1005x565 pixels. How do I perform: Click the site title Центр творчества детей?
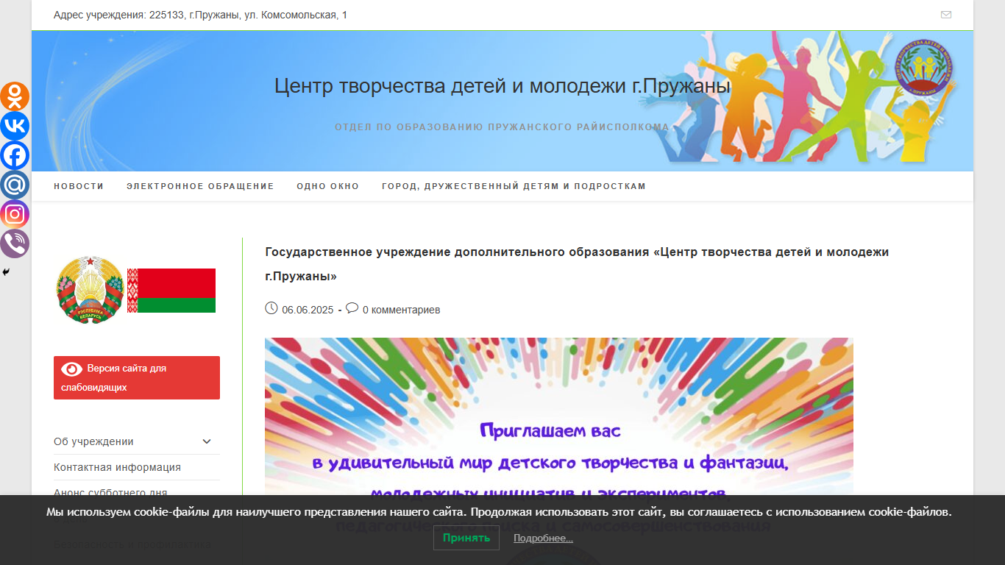502,86
